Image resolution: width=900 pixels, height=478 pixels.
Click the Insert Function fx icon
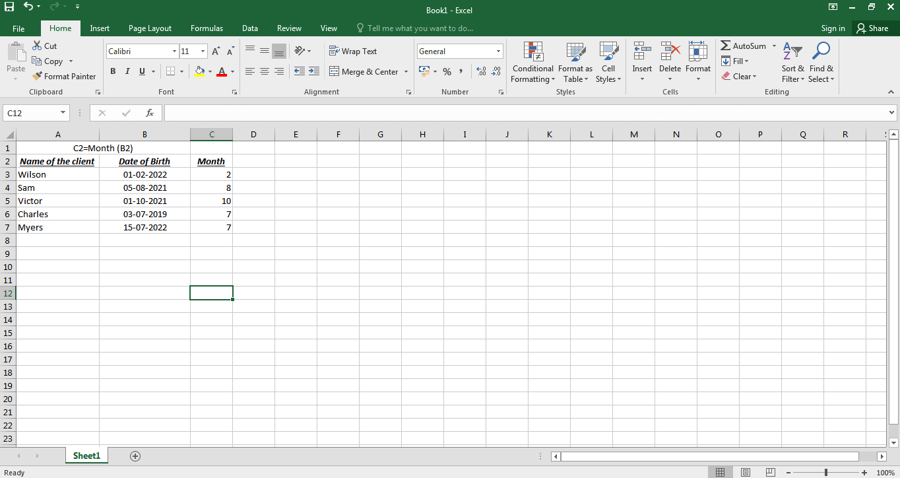[x=150, y=113]
